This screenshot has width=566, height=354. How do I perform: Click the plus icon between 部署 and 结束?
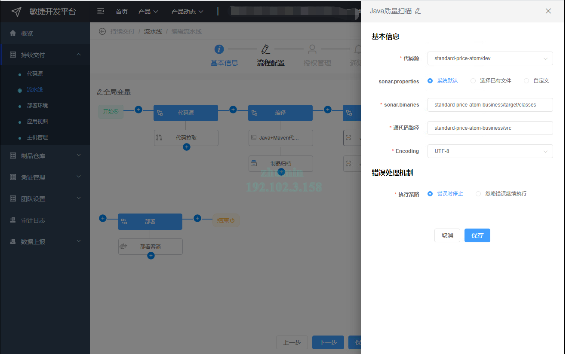coord(197,218)
